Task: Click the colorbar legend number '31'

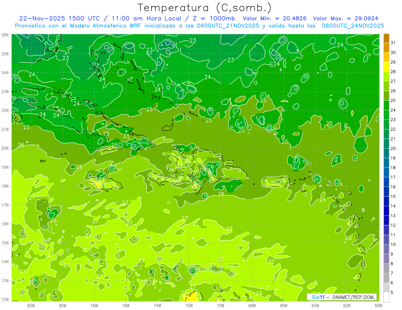Action: coord(393,43)
